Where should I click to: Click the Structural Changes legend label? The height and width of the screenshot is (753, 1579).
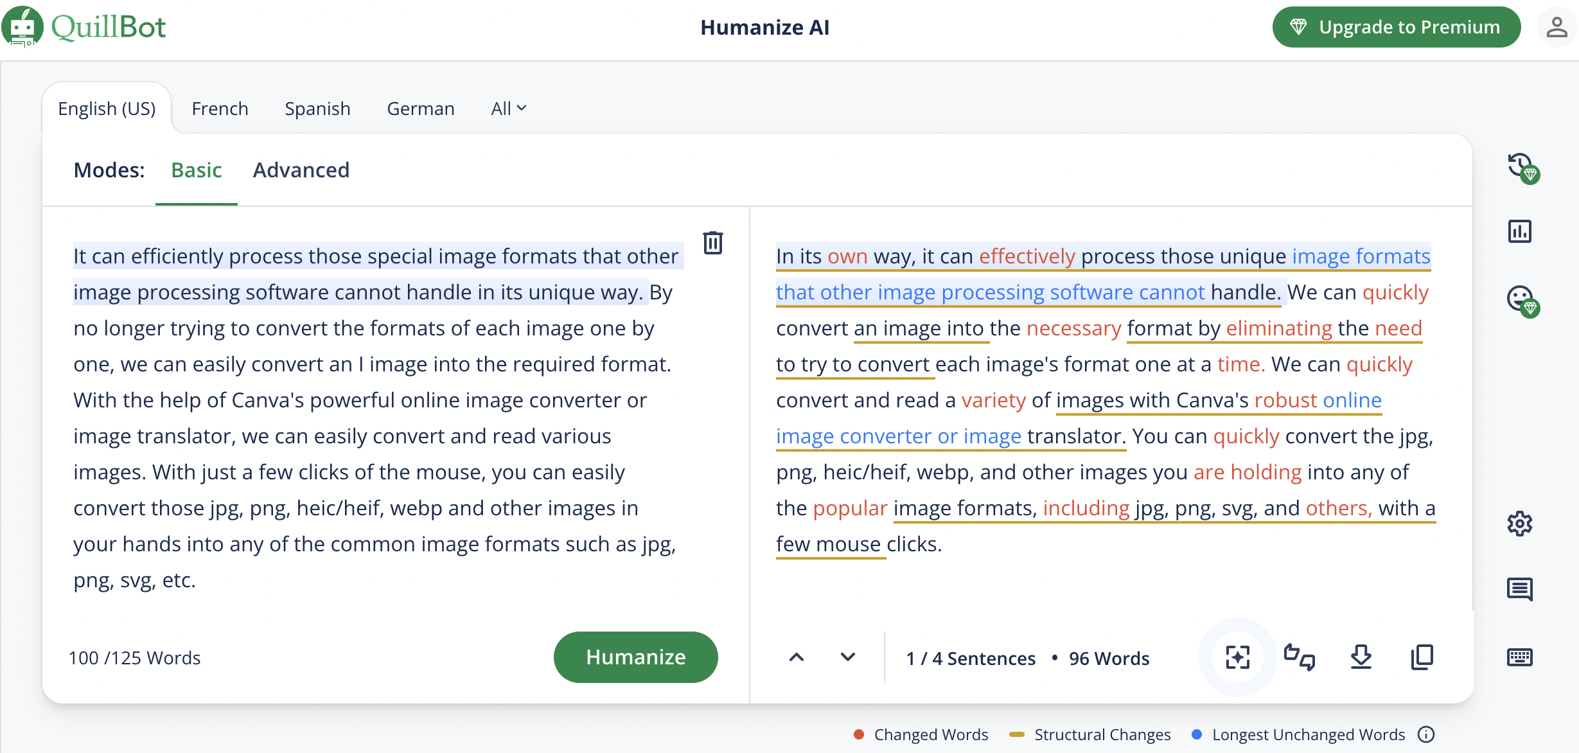[1102, 734]
